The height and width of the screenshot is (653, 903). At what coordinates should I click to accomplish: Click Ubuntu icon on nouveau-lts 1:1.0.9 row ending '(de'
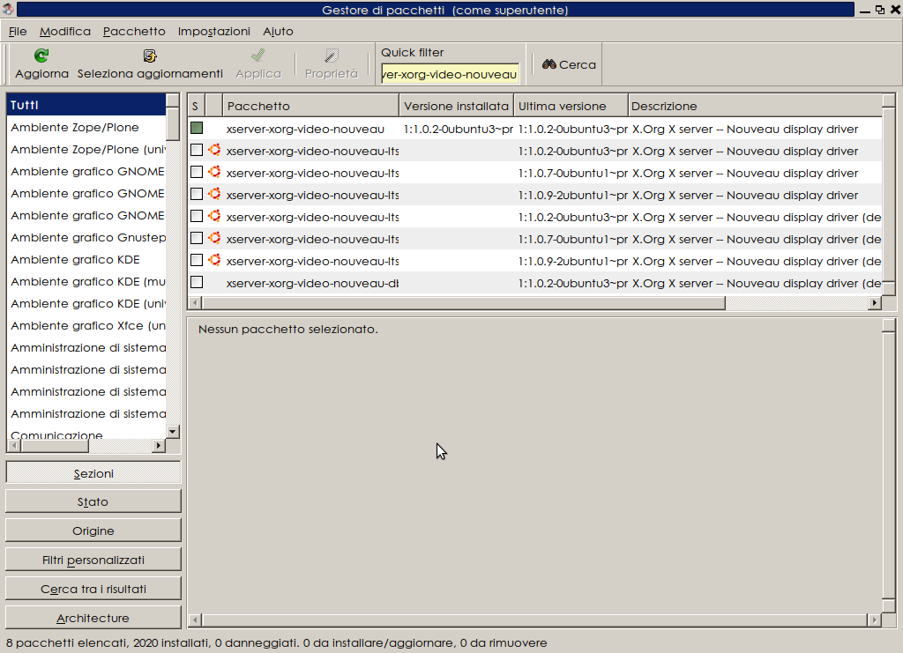click(214, 261)
